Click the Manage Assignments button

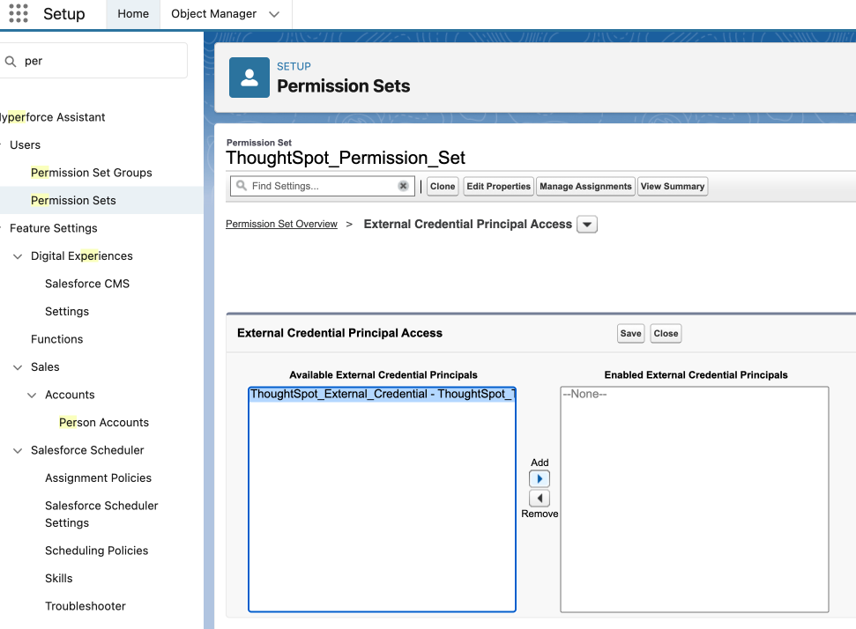[x=585, y=186]
